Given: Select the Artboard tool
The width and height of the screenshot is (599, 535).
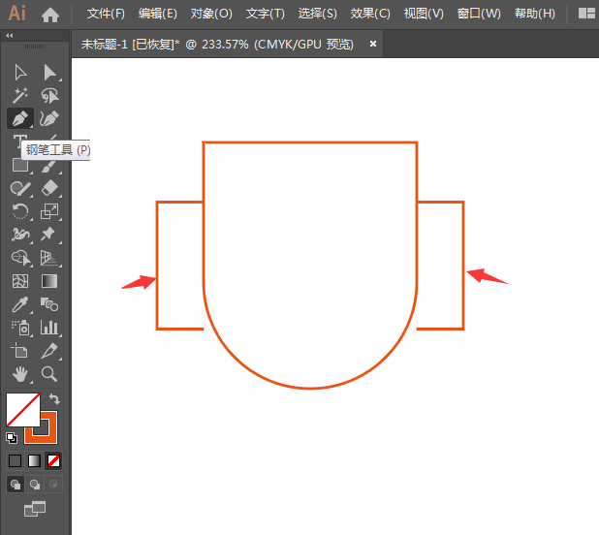Looking at the screenshot, I should [x=19, y=350].
